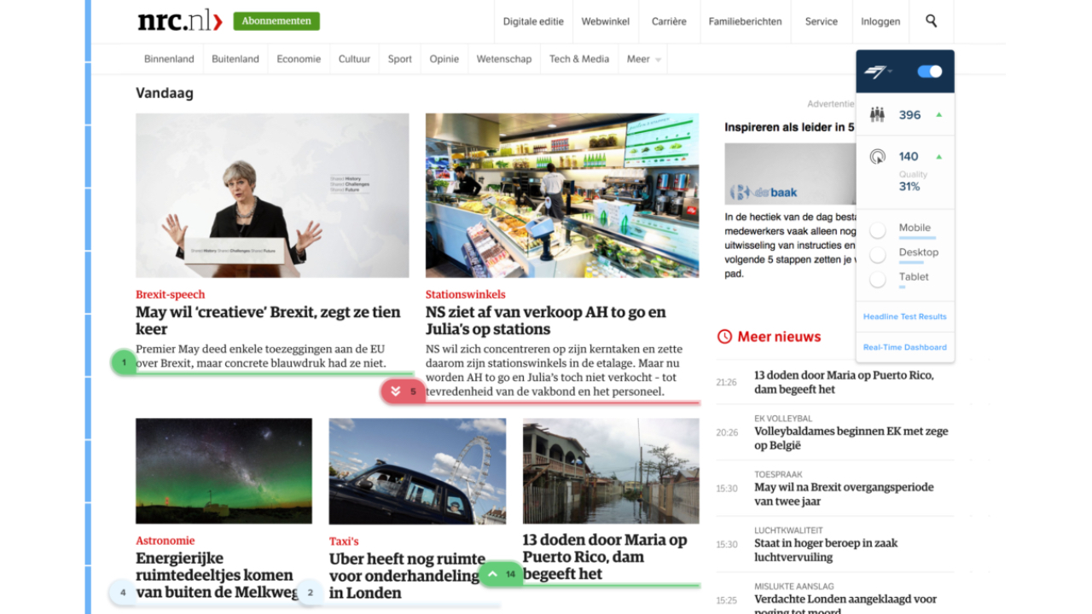Open the Economie section
Screen dimensions: 1092x614
point(299,59)
